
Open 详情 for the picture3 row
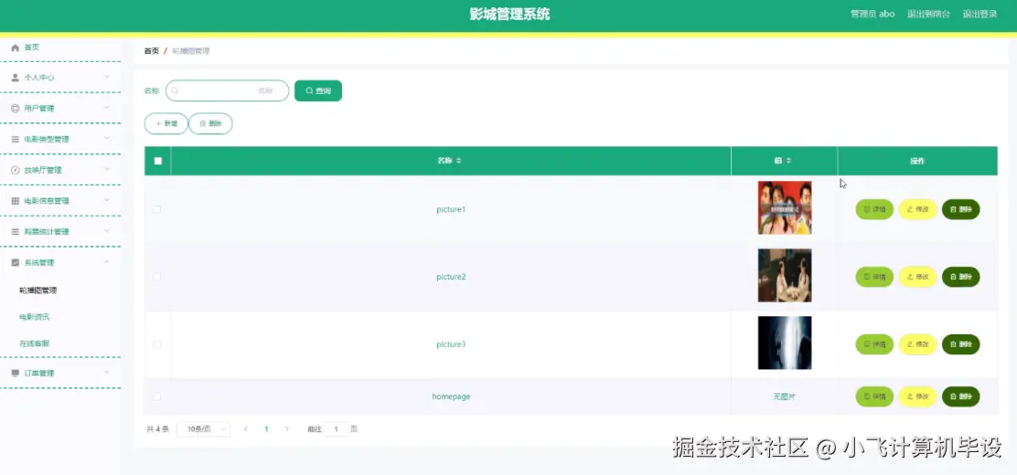874,344
